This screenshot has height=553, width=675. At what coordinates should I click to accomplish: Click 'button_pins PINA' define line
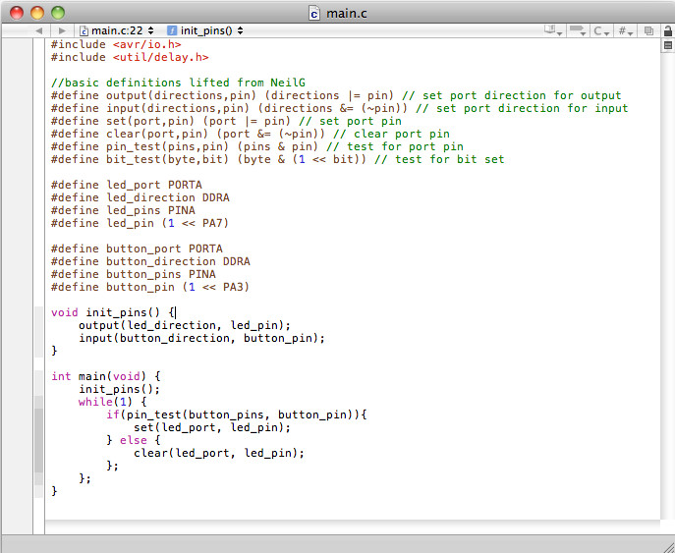[133, 274]
